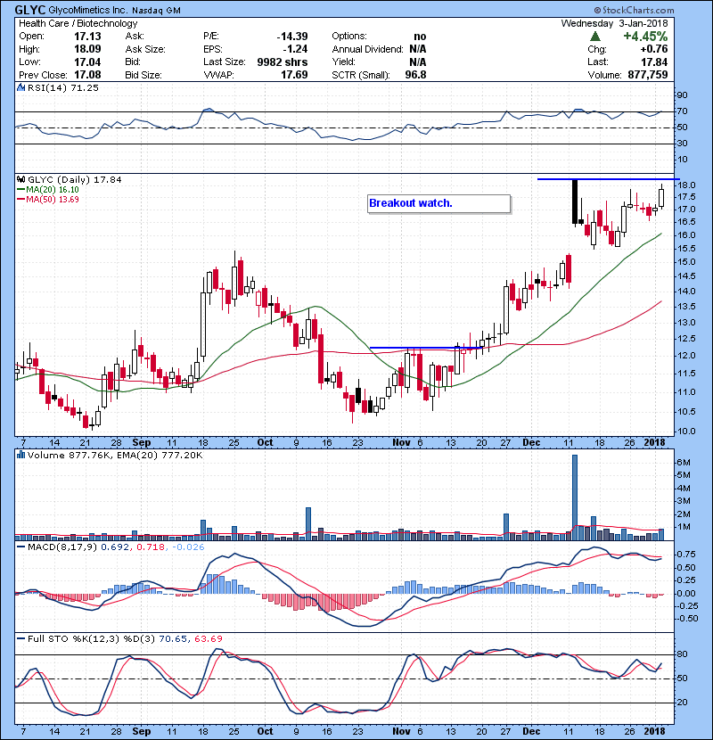Click the VWAP value 17.69
This screenshot has width=713, height=740.
pos(294,75)
